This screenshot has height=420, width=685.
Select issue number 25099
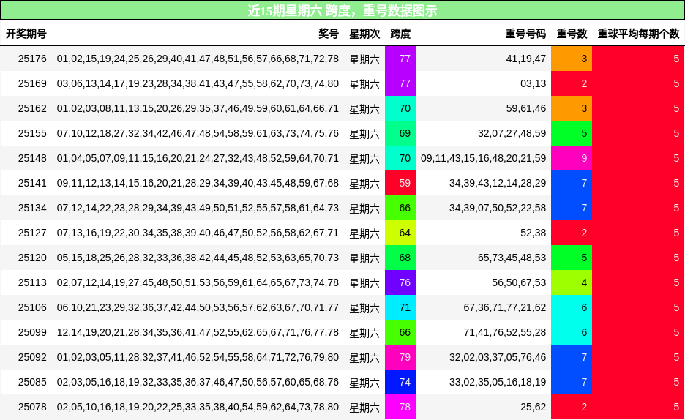click(x=32, y=332)
